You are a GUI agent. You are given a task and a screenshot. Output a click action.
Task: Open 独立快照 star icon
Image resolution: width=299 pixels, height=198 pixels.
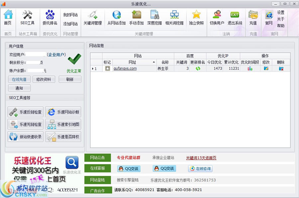coord(196,15)
